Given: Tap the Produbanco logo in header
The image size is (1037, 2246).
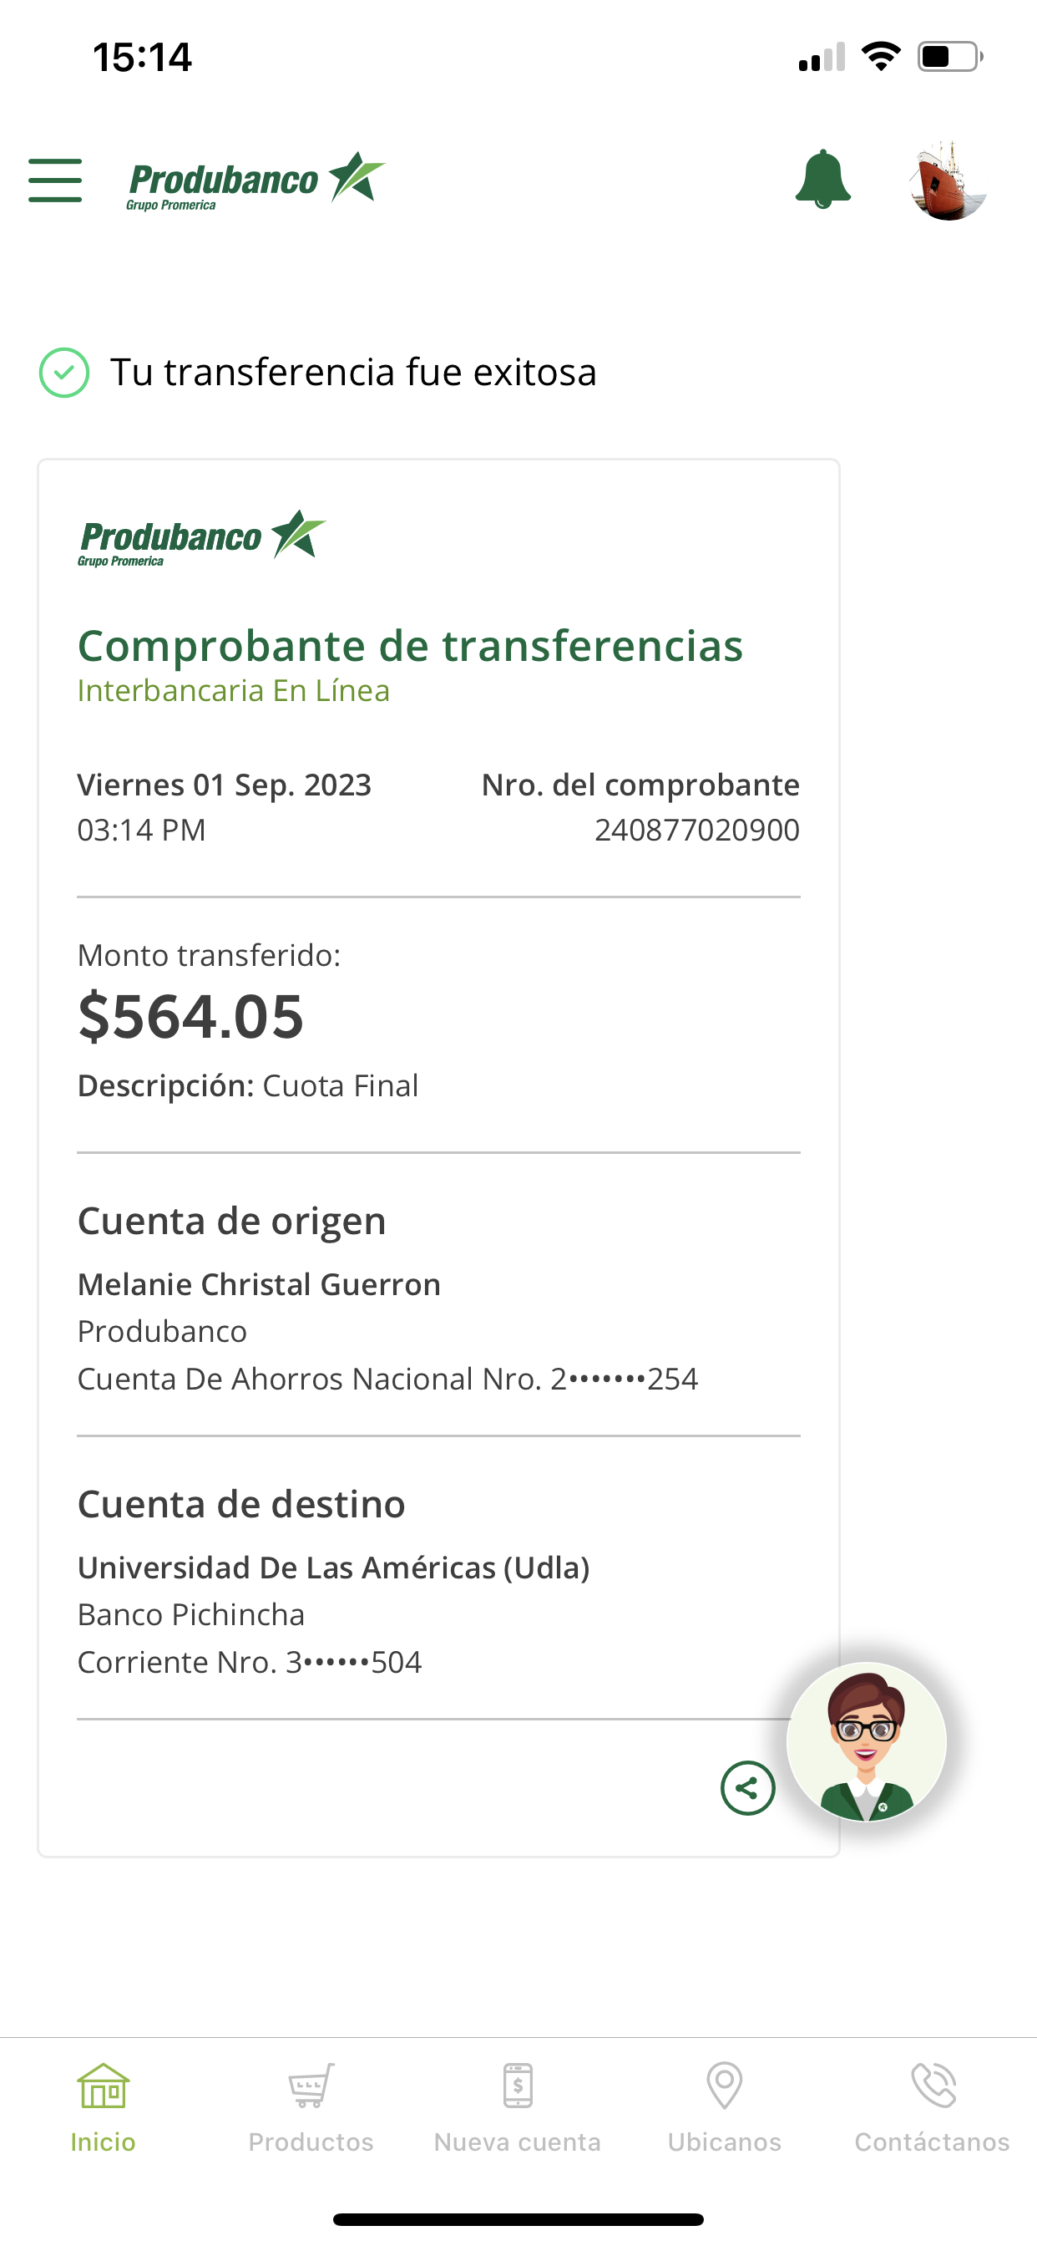Looking at the screenshot, I should pyautogui.click(x=255, y=180).
